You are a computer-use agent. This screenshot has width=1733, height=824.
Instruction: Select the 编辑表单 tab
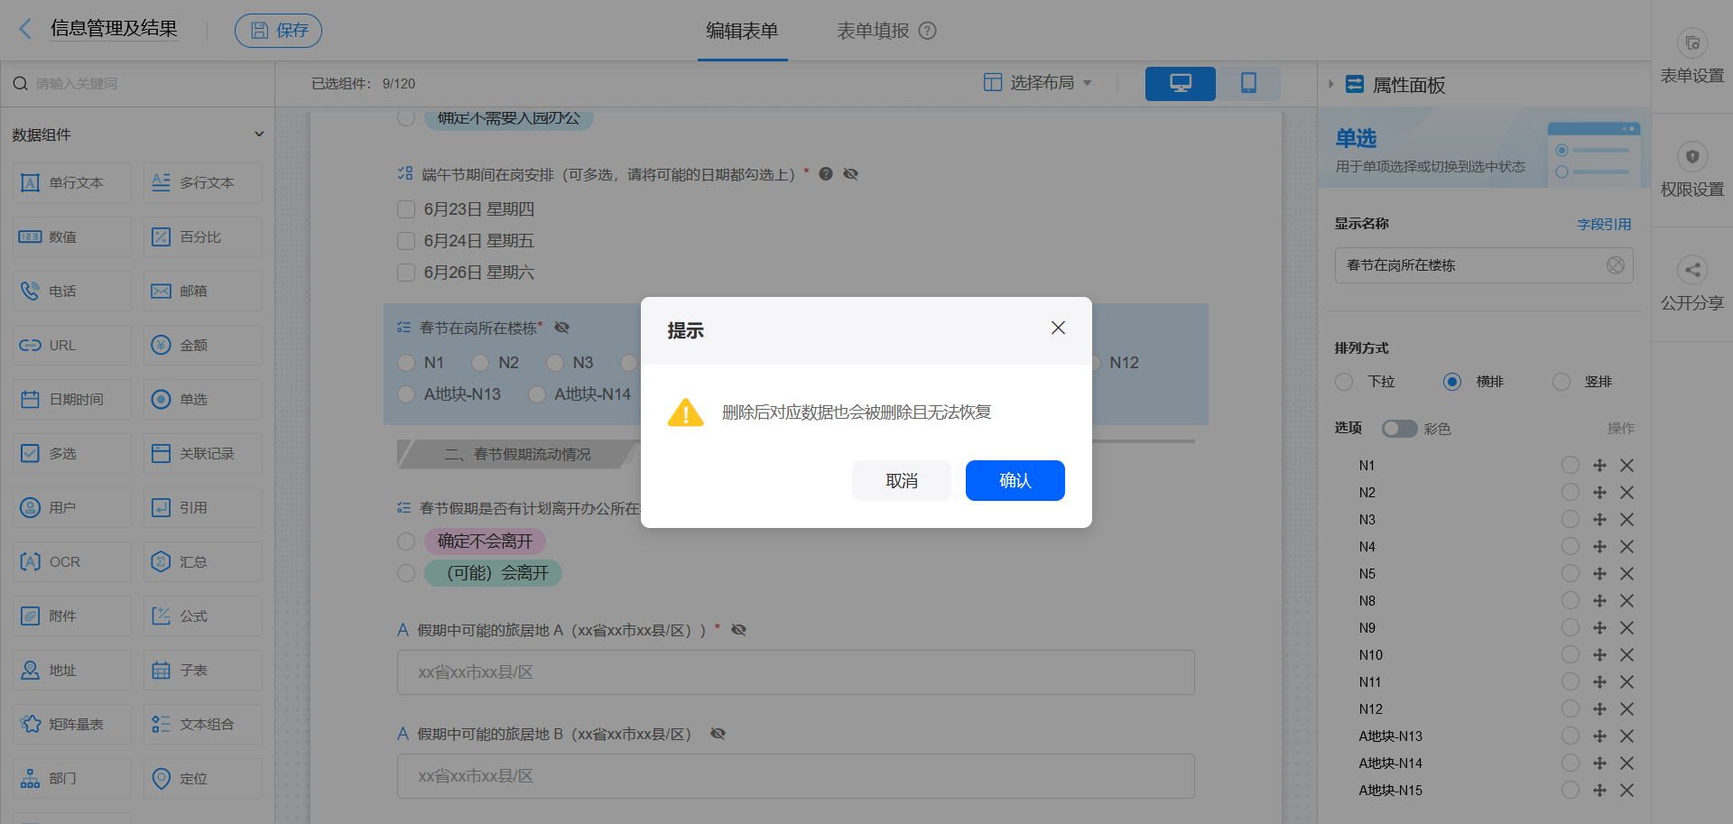point(742,30)
